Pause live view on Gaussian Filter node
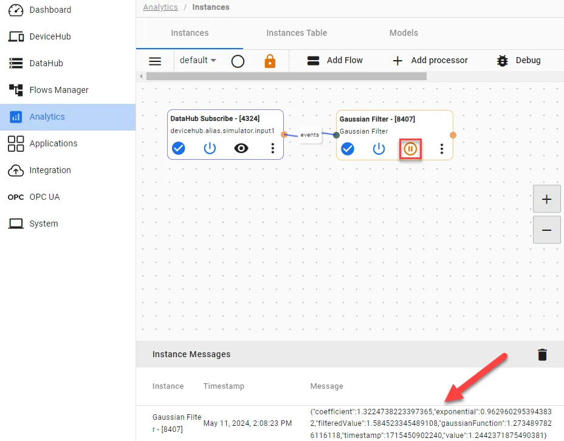 (x=410, y=149)
